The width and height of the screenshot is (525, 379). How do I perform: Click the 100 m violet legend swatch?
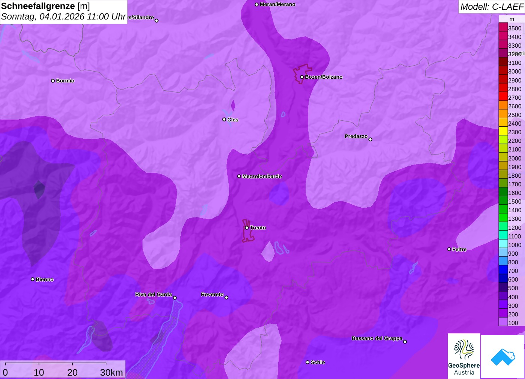[x=503, y=322]
